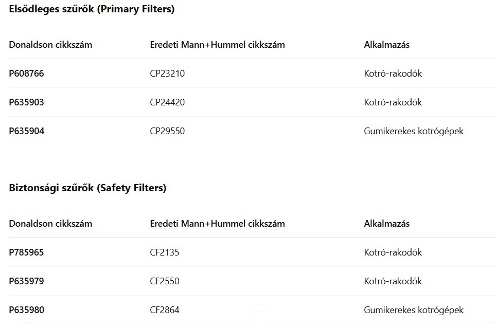Click Eredeti Mann+Hummel cikkszám header in Primary table

(217, 45)
